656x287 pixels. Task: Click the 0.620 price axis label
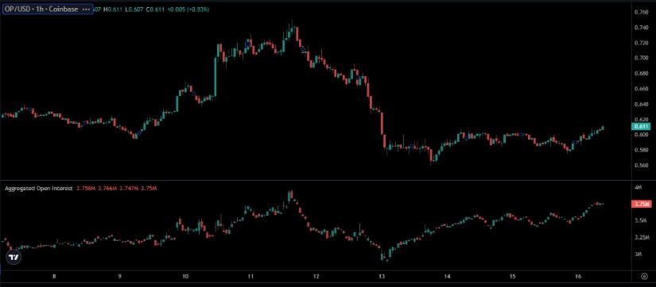tap(642, 119)
